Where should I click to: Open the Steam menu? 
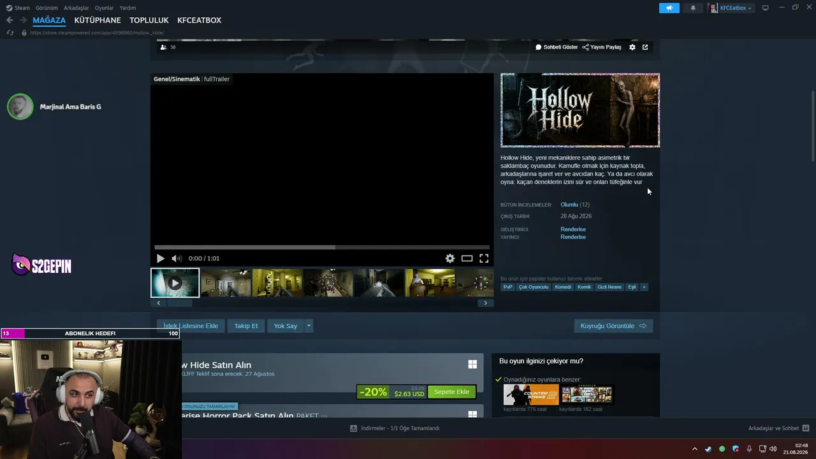pyautogui.click(x=18, y=8)
